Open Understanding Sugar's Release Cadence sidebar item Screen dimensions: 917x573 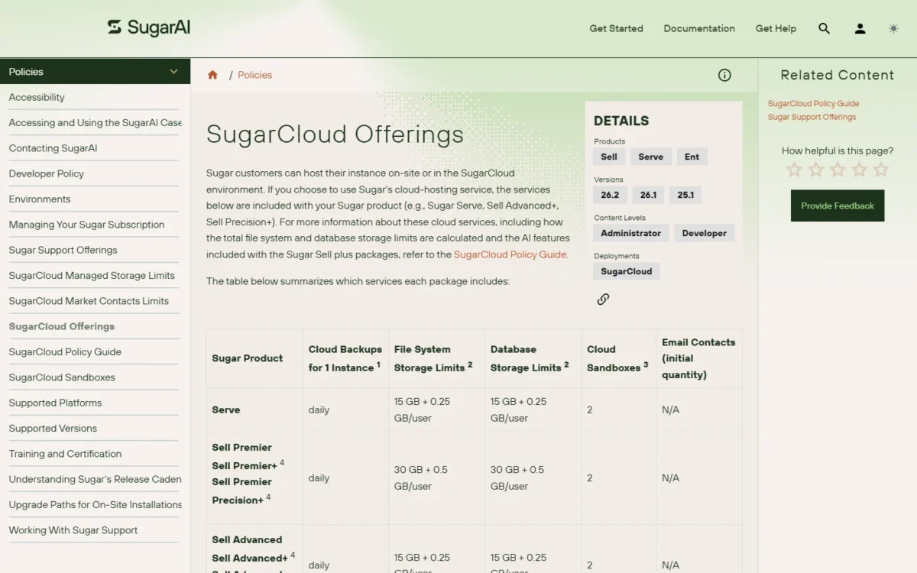tap(96, 479)
